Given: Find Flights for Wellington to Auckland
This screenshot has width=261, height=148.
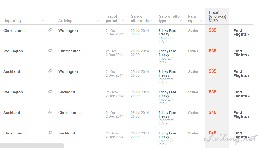Looking at the screenshot, I should pos(241,94).
